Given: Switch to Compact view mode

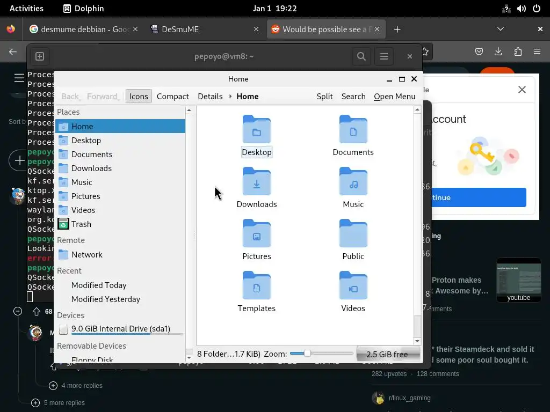Looking at the screenshot, I should (172, 97).
